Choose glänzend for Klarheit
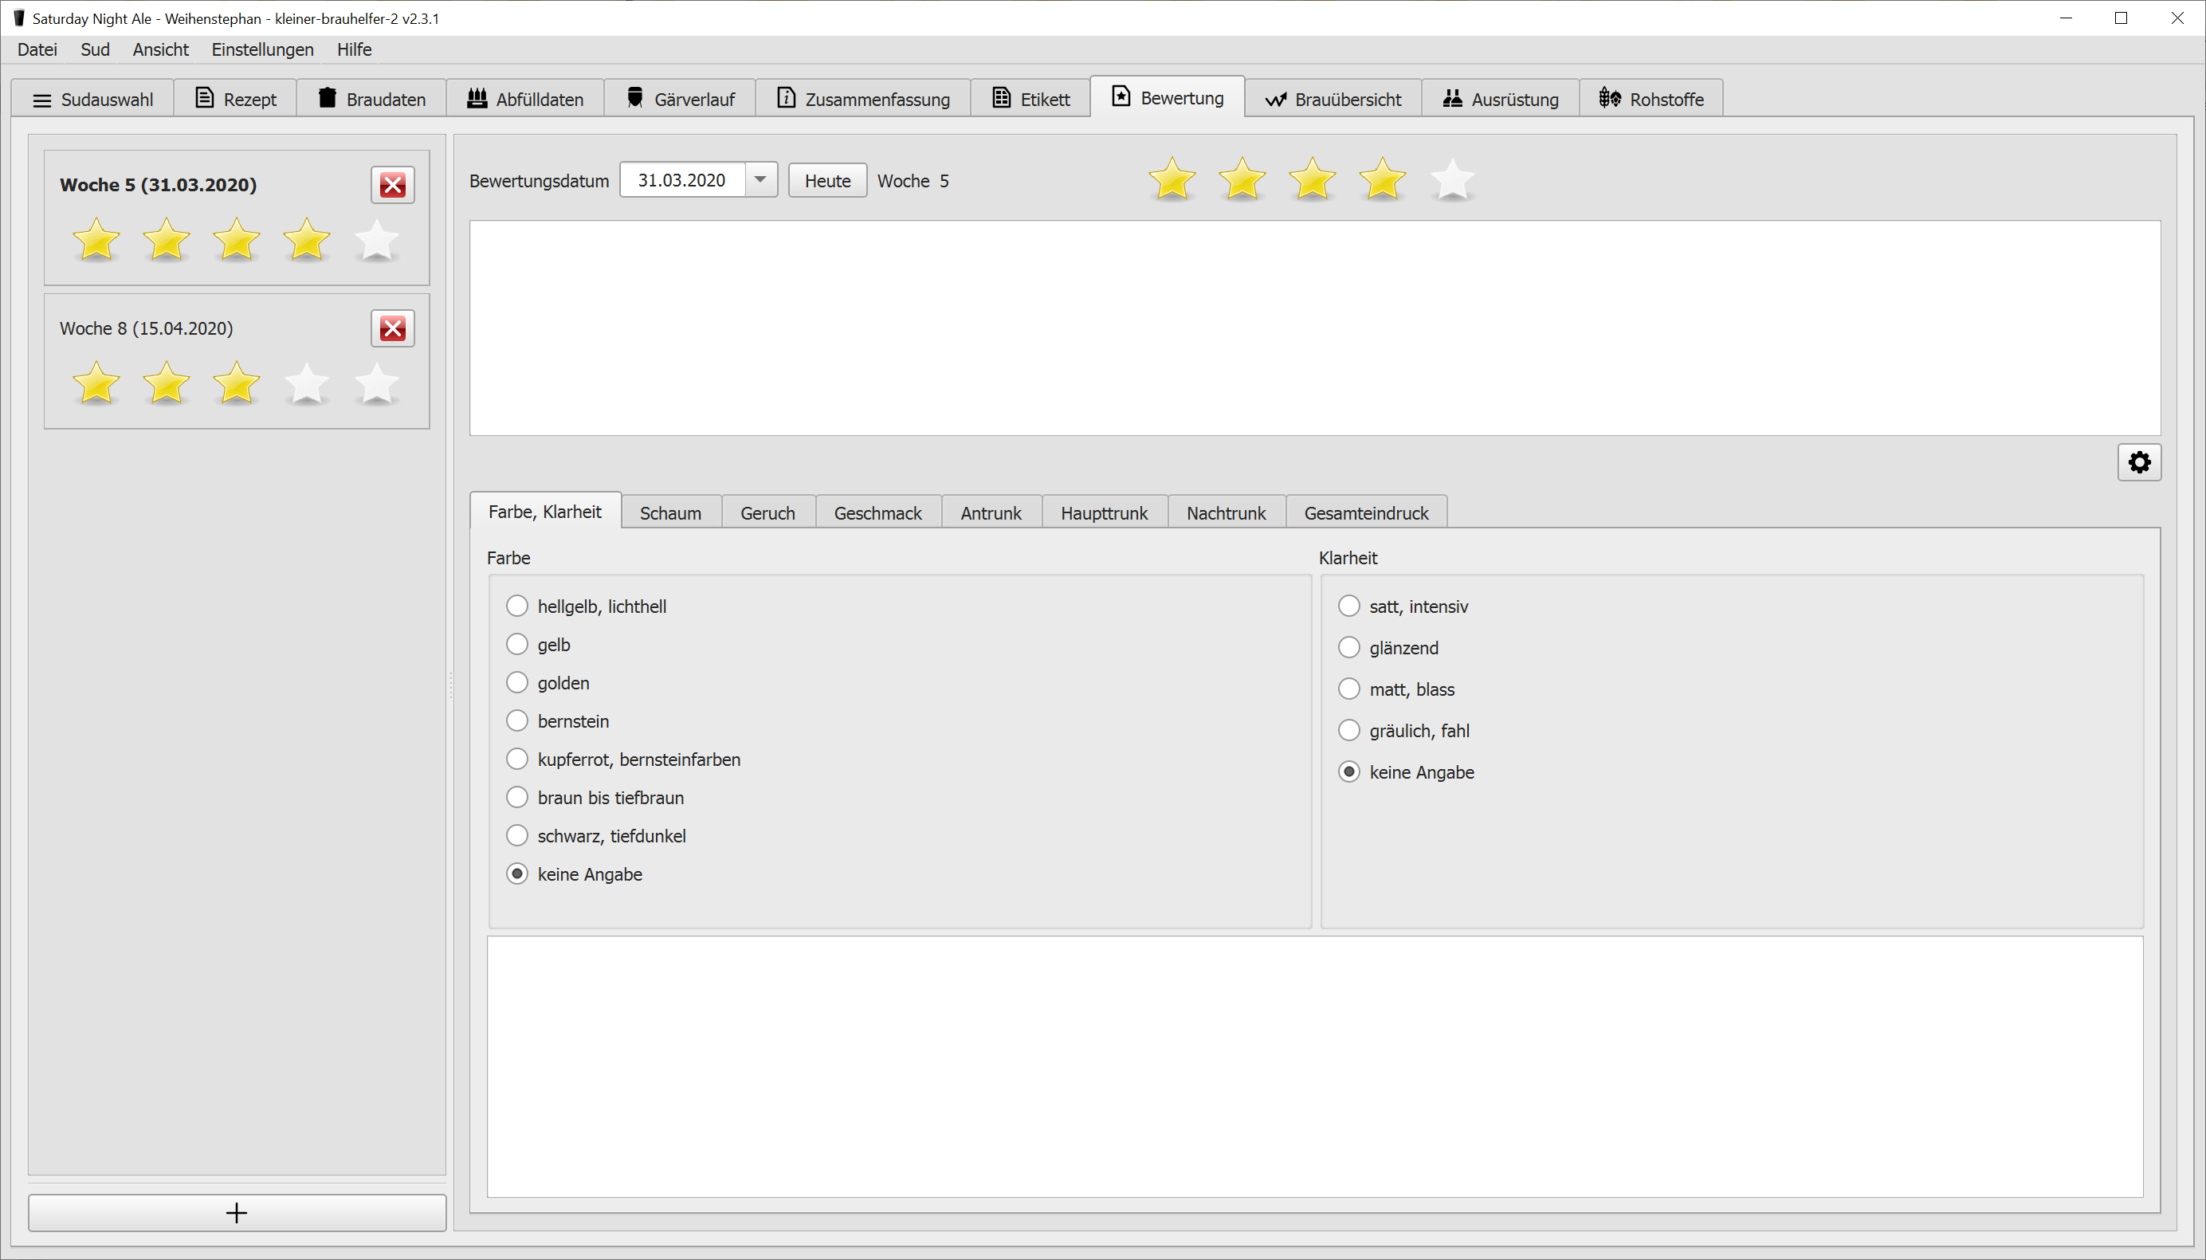This screenshot has width=2206, height=1260. [x=1348, y=647]
